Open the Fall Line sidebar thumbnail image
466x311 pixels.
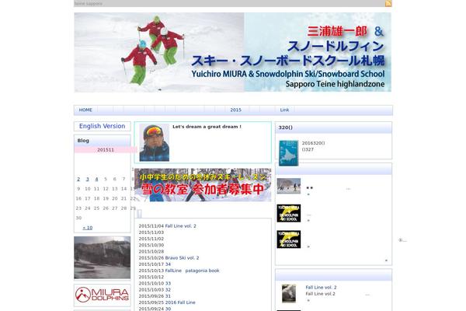coord(289,293)
